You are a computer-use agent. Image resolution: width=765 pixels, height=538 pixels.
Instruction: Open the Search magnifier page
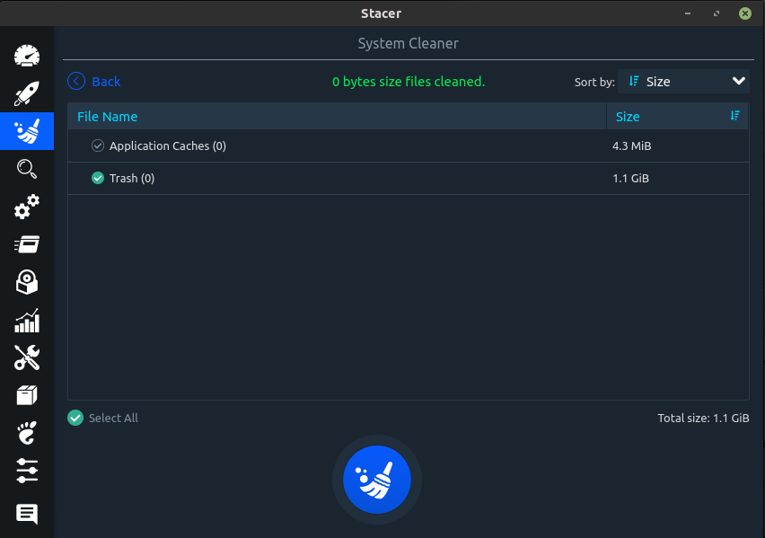(x=27, y=169)
